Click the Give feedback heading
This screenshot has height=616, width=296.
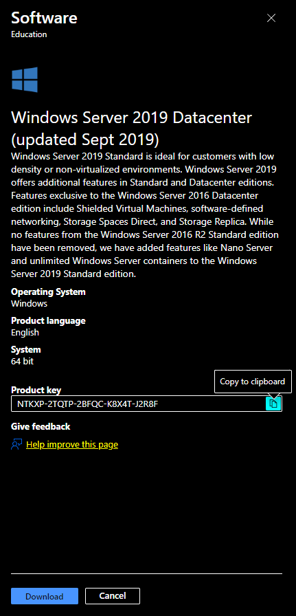pyautogui.click(x=41, y=426)
